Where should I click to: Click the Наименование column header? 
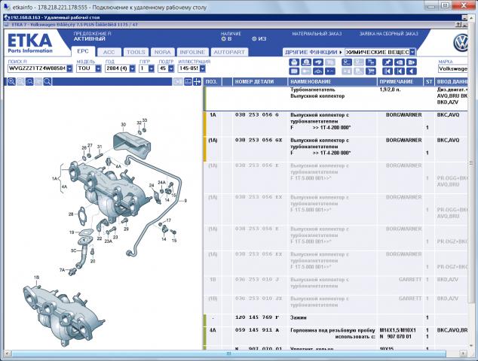point(332,81)
